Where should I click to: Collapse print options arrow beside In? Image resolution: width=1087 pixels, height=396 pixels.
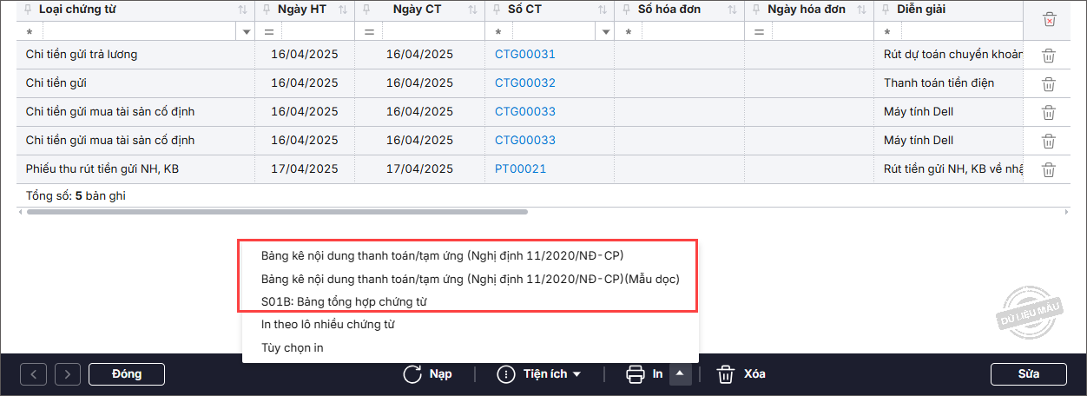point(682,374)
